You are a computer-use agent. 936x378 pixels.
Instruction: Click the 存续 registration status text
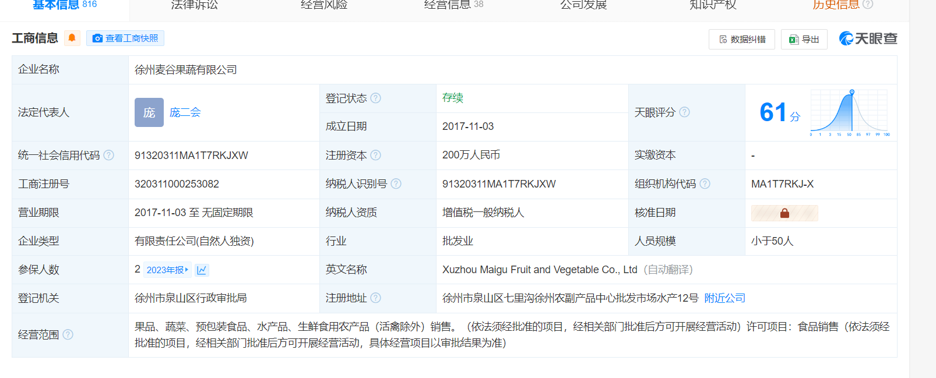(453, 98)
